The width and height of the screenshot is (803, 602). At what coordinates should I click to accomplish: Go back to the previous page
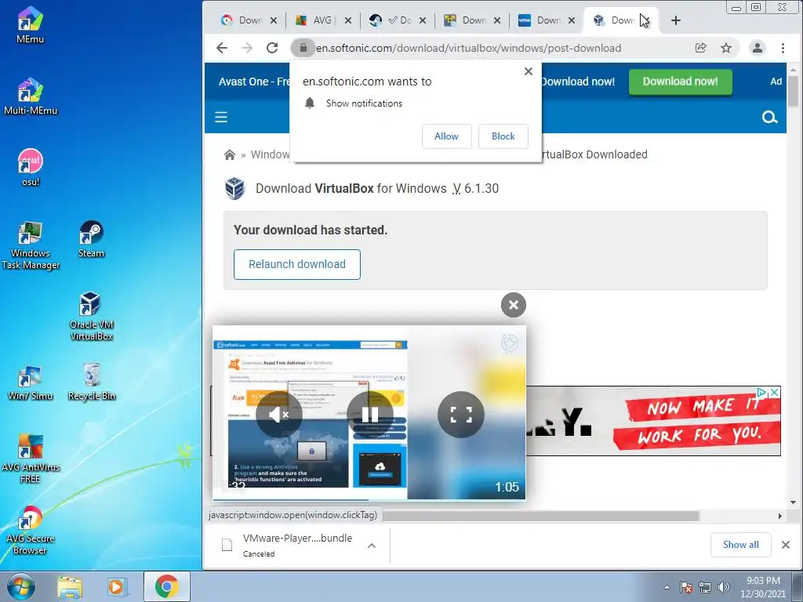tap(221, 48)
